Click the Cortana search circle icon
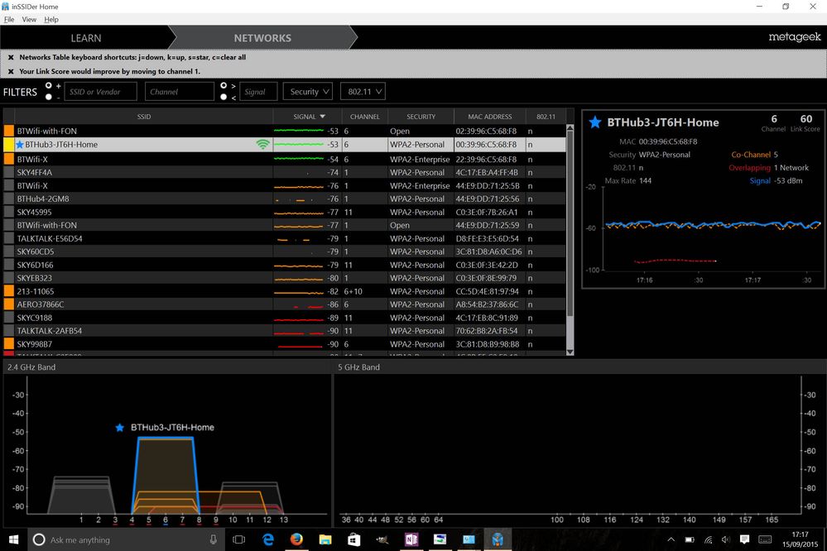Viewport: 827px width, 551px height. point(39,539)
